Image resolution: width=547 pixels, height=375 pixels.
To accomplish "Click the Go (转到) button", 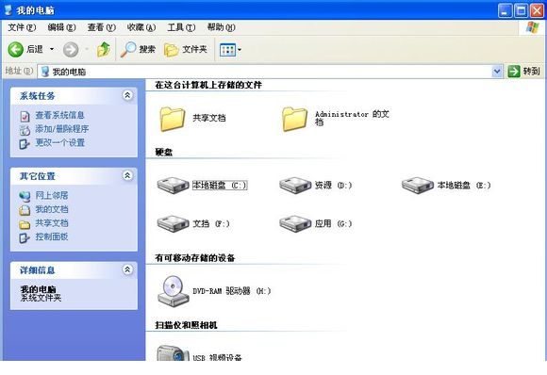I will (524, 72).
